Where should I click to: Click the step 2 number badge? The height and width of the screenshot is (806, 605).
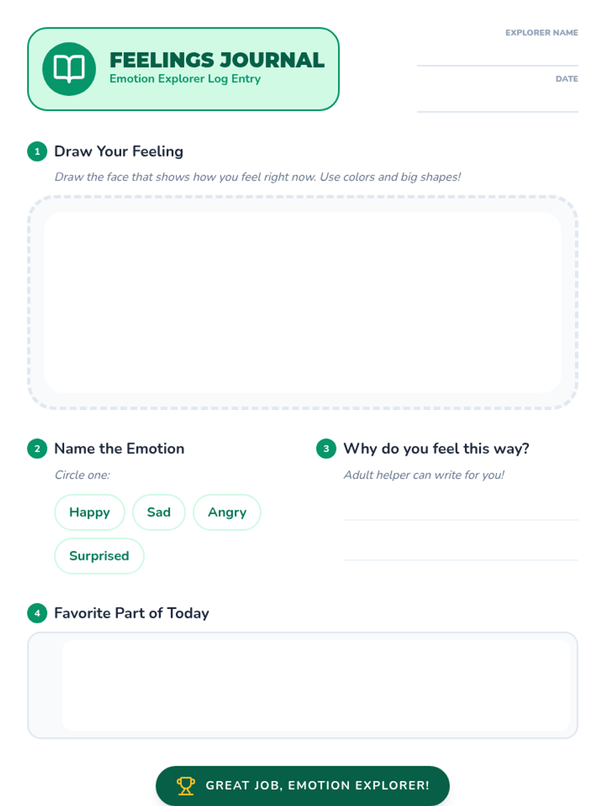pyautogui.click(x=37, y=448)
